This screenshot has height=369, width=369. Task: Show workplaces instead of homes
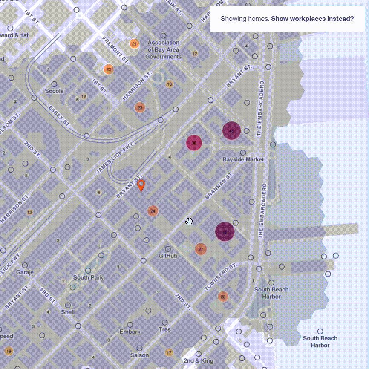(x=312, y=19)
